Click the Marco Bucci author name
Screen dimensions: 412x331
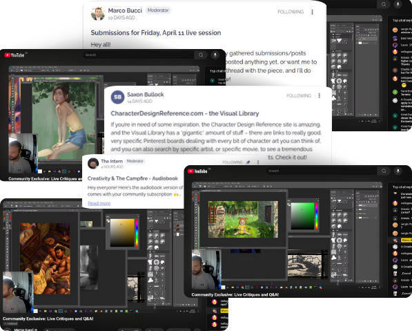pos(125,10)
